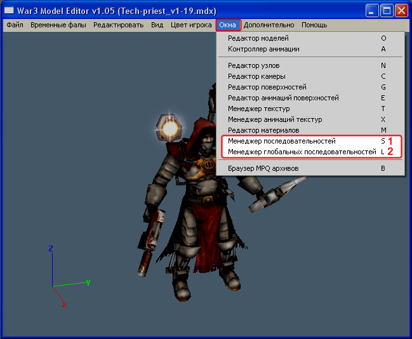The image size is (412, 339).
Task: Minimize the War3 Model Editor window
Action: pos(372,11)
